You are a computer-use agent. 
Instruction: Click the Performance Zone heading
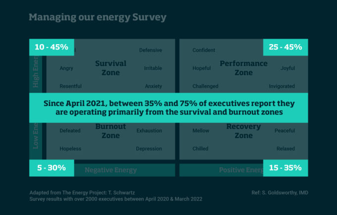click(x=243, y=68)
